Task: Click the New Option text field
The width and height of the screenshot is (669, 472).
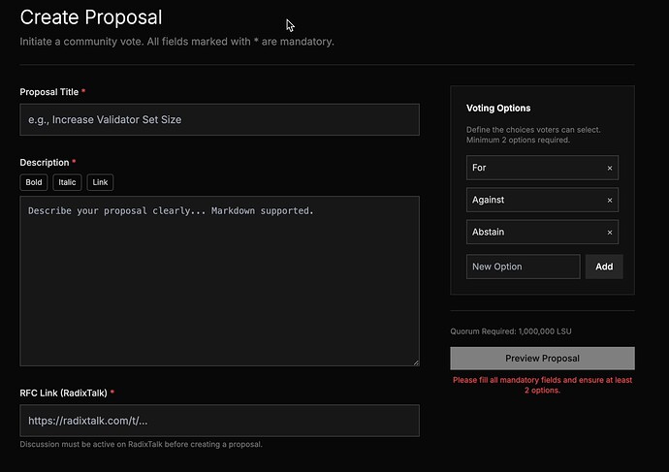Action: (x=523, y=267)
